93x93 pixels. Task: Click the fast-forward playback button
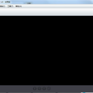coord(44,88)
